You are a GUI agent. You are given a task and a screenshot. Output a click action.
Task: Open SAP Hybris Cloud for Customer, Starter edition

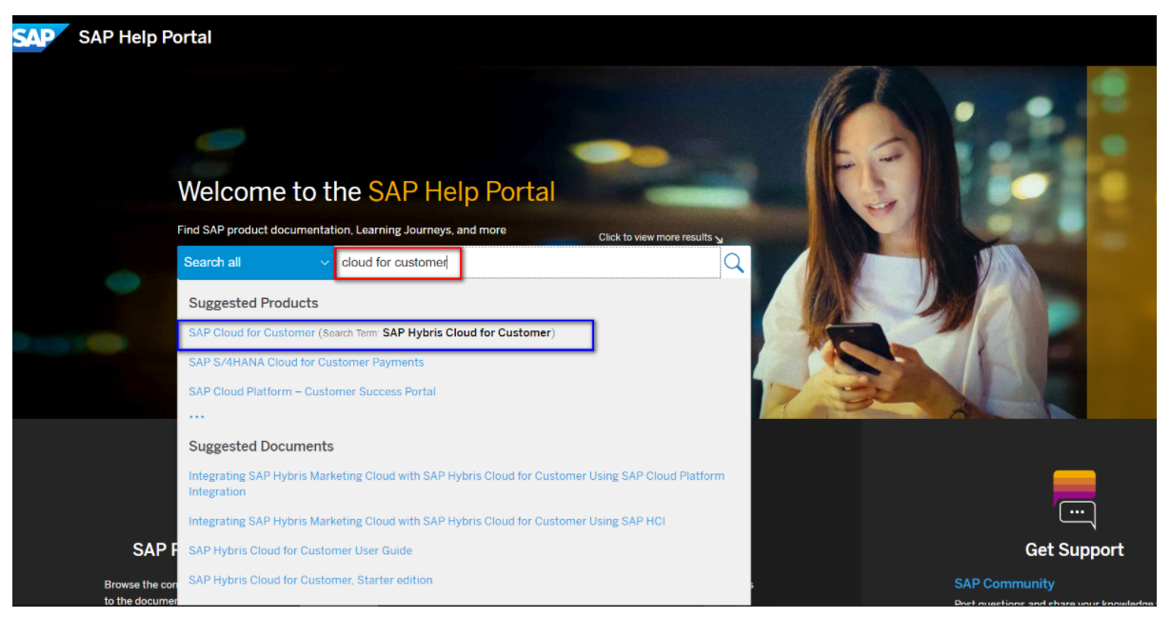(x=310, y=580)
